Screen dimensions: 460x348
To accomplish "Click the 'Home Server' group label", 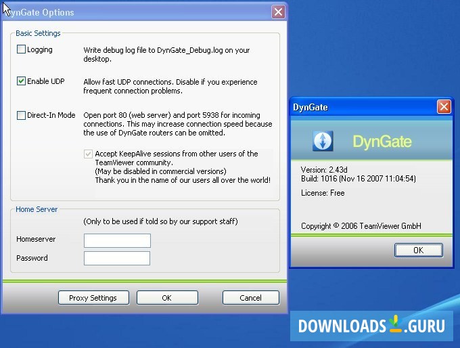I will pos(37,209).
